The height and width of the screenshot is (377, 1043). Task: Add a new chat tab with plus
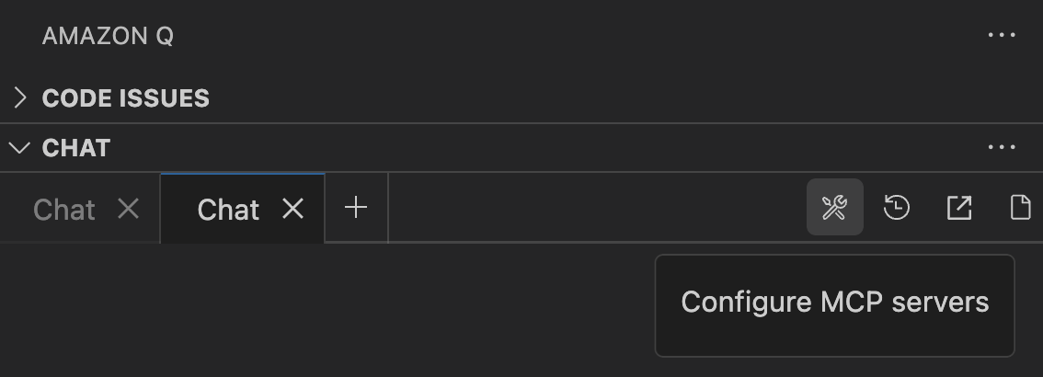(356, 208)
